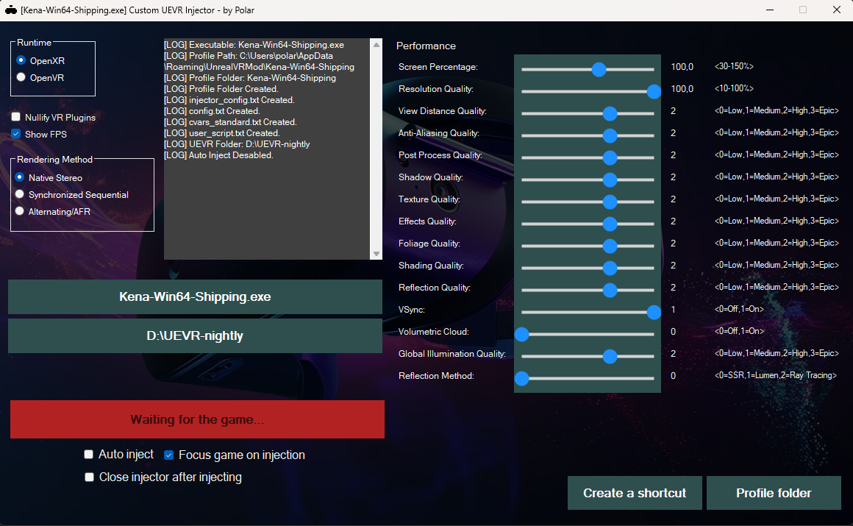
Task: Click log line 'injector_config.txt Created.'
Action: pos(229,99)
